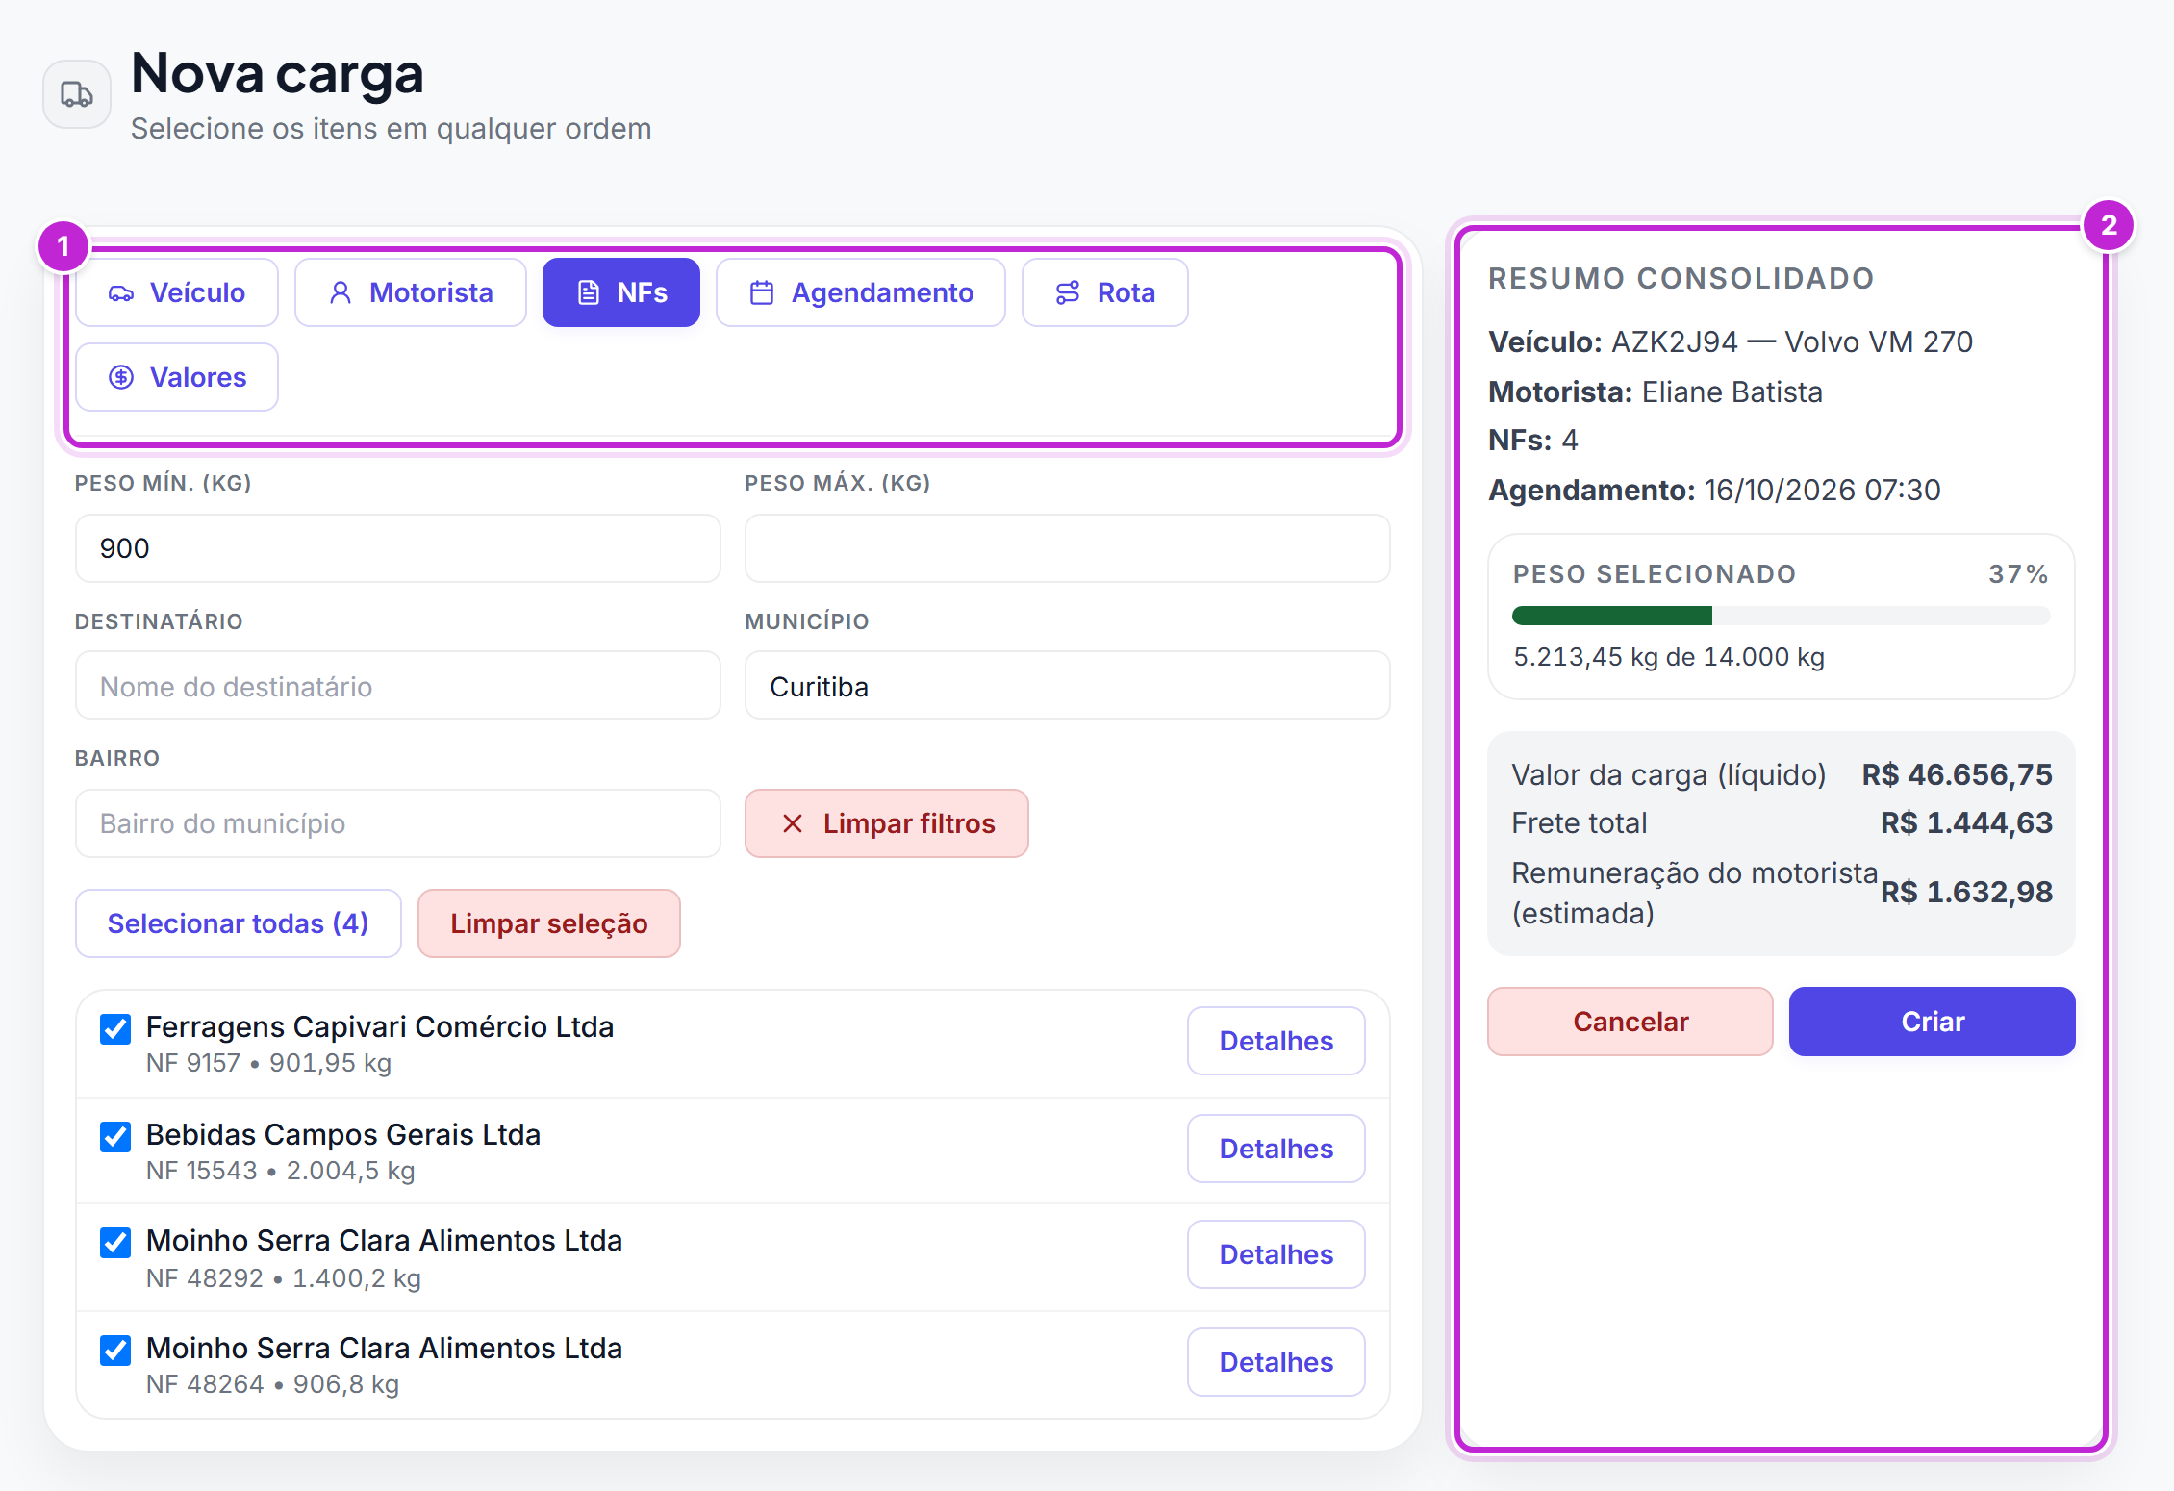Click the Peso selecionado progress bar
The height and width of the screenshot is (1491, 2174).
coord(1782,616)
